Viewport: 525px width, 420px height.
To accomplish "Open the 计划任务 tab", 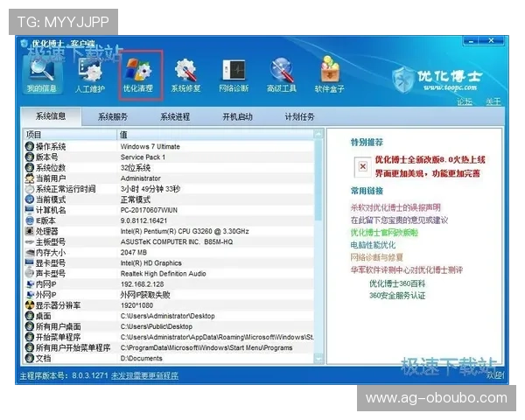I will coord(299,117).
